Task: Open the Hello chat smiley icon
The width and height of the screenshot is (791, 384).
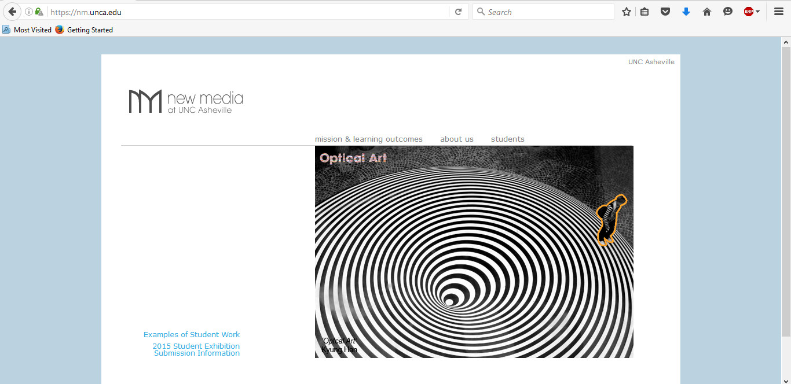Action: (x=728, y=12)
